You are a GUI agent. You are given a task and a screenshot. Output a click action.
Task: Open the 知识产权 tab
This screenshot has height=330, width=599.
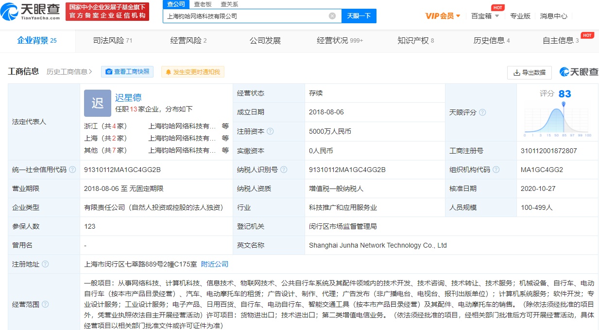point(415,41)
